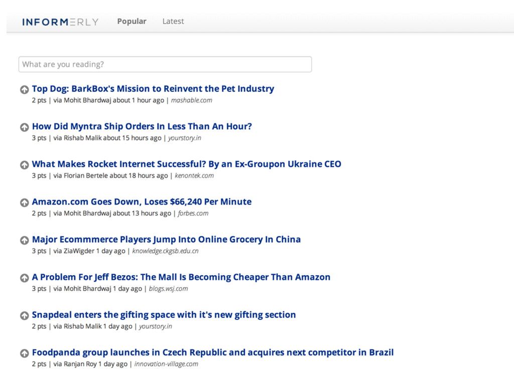The height and width of the screenshot is (385, 514).
Task: Click 'via ZiaWigder' submitter text
Action: click(x=74, y=251)
